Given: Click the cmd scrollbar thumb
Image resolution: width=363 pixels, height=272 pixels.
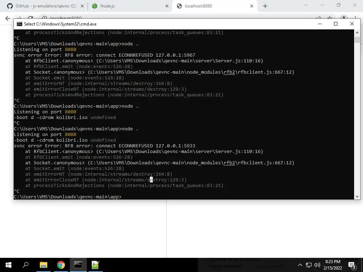Looking at the screenshot, I should [357, 40].
